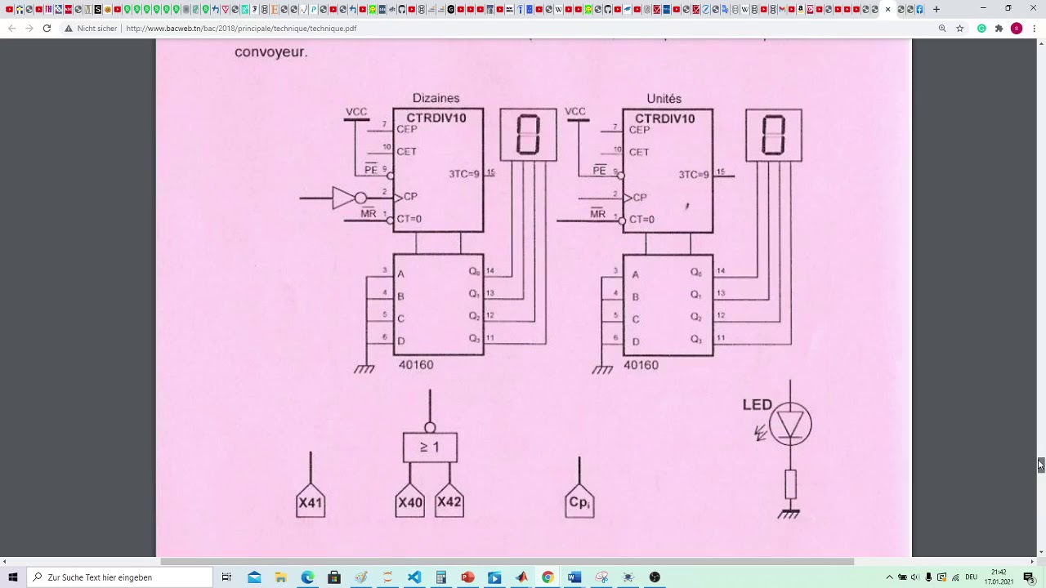This screenshot has height=588, width=1046.
Task: Reload the PDF page
Action: tap(47, 28)
